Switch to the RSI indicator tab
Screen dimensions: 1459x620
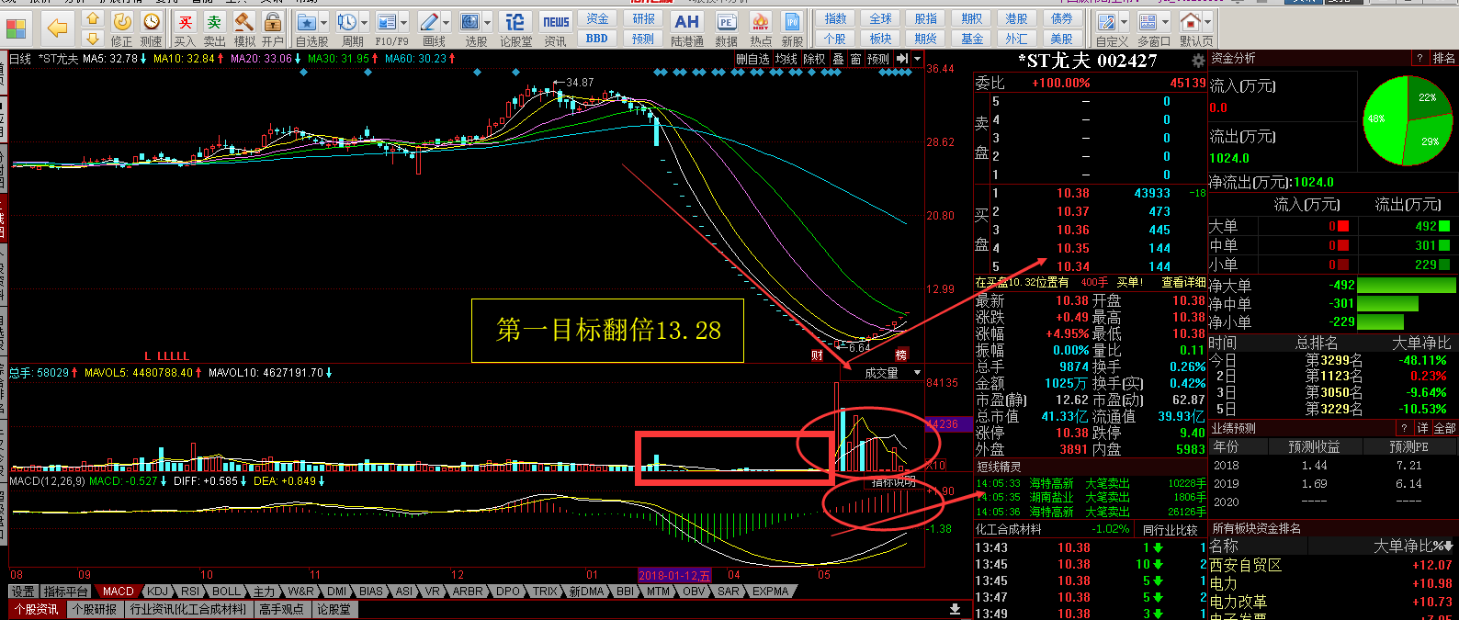190,592
